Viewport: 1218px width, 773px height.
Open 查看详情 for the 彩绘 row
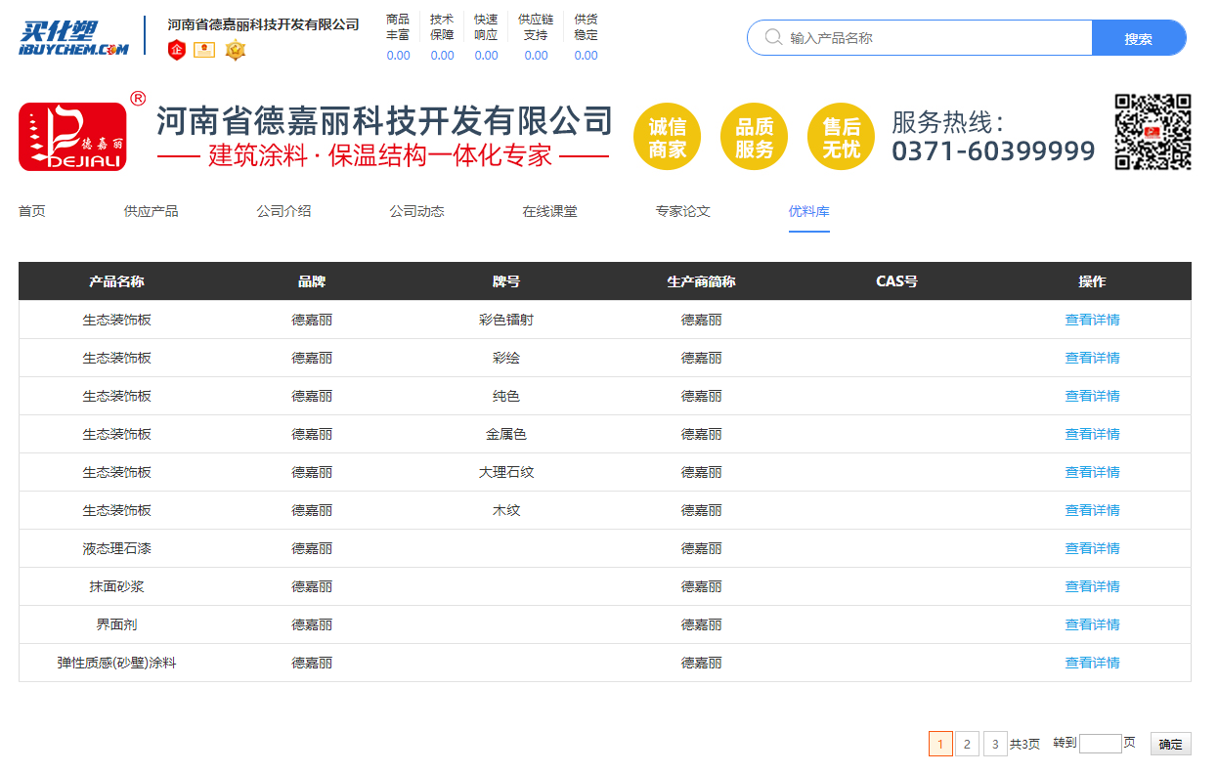tap(1093, 358)
